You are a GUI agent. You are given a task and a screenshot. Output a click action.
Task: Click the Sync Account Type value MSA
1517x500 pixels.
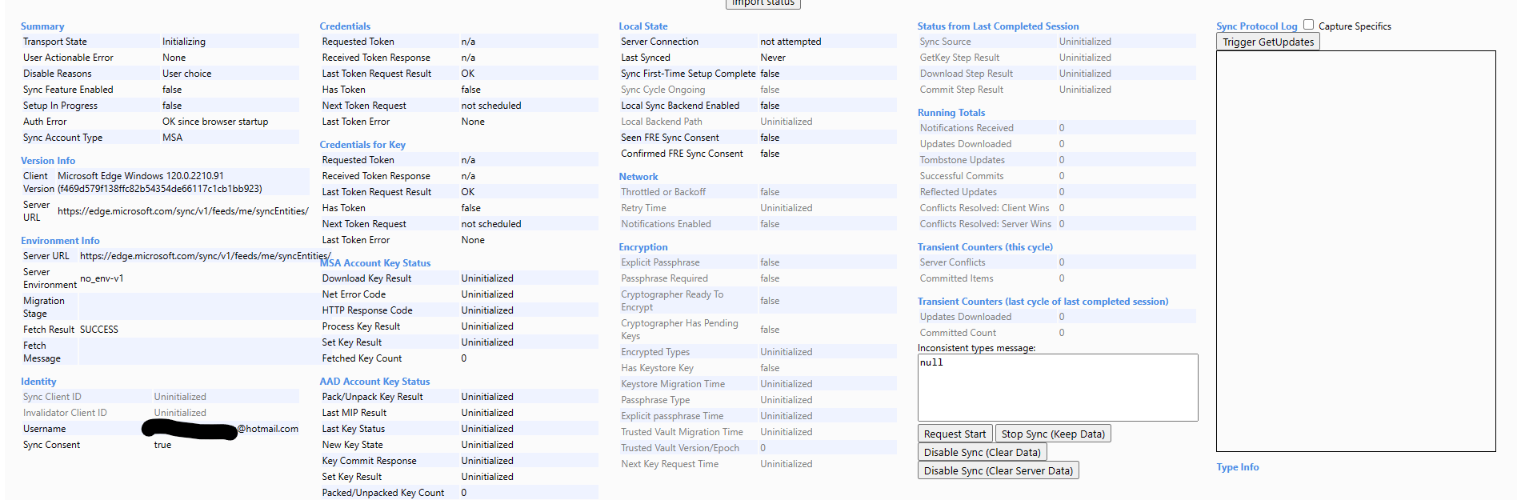click(x=172, y=138)
